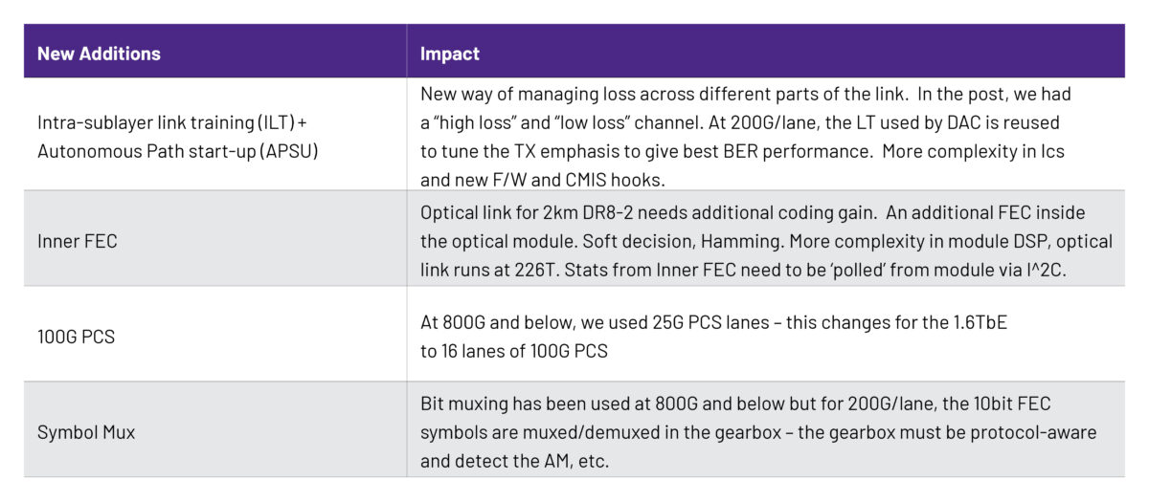
Task: Click the "Symbol Mux" row label
Action: pyautogui.click(x=86, y=432)
